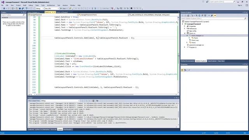Image resolution: width=249 pixels, height=140 pixels.
Task: Open the Debug configuration dropdown
Action: [40, 9]
